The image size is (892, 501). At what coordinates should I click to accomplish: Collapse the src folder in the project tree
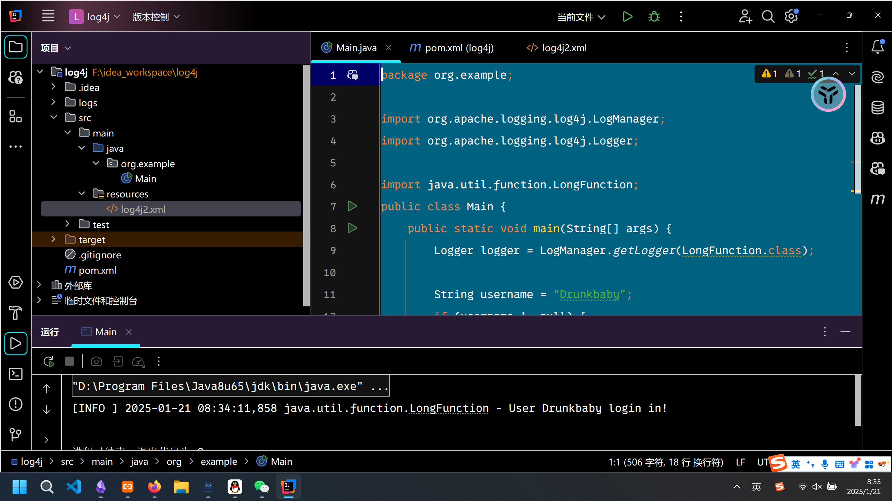click(x=53, y=117)
